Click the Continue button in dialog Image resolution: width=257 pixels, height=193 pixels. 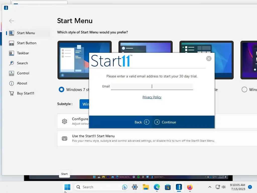(165, 122)
